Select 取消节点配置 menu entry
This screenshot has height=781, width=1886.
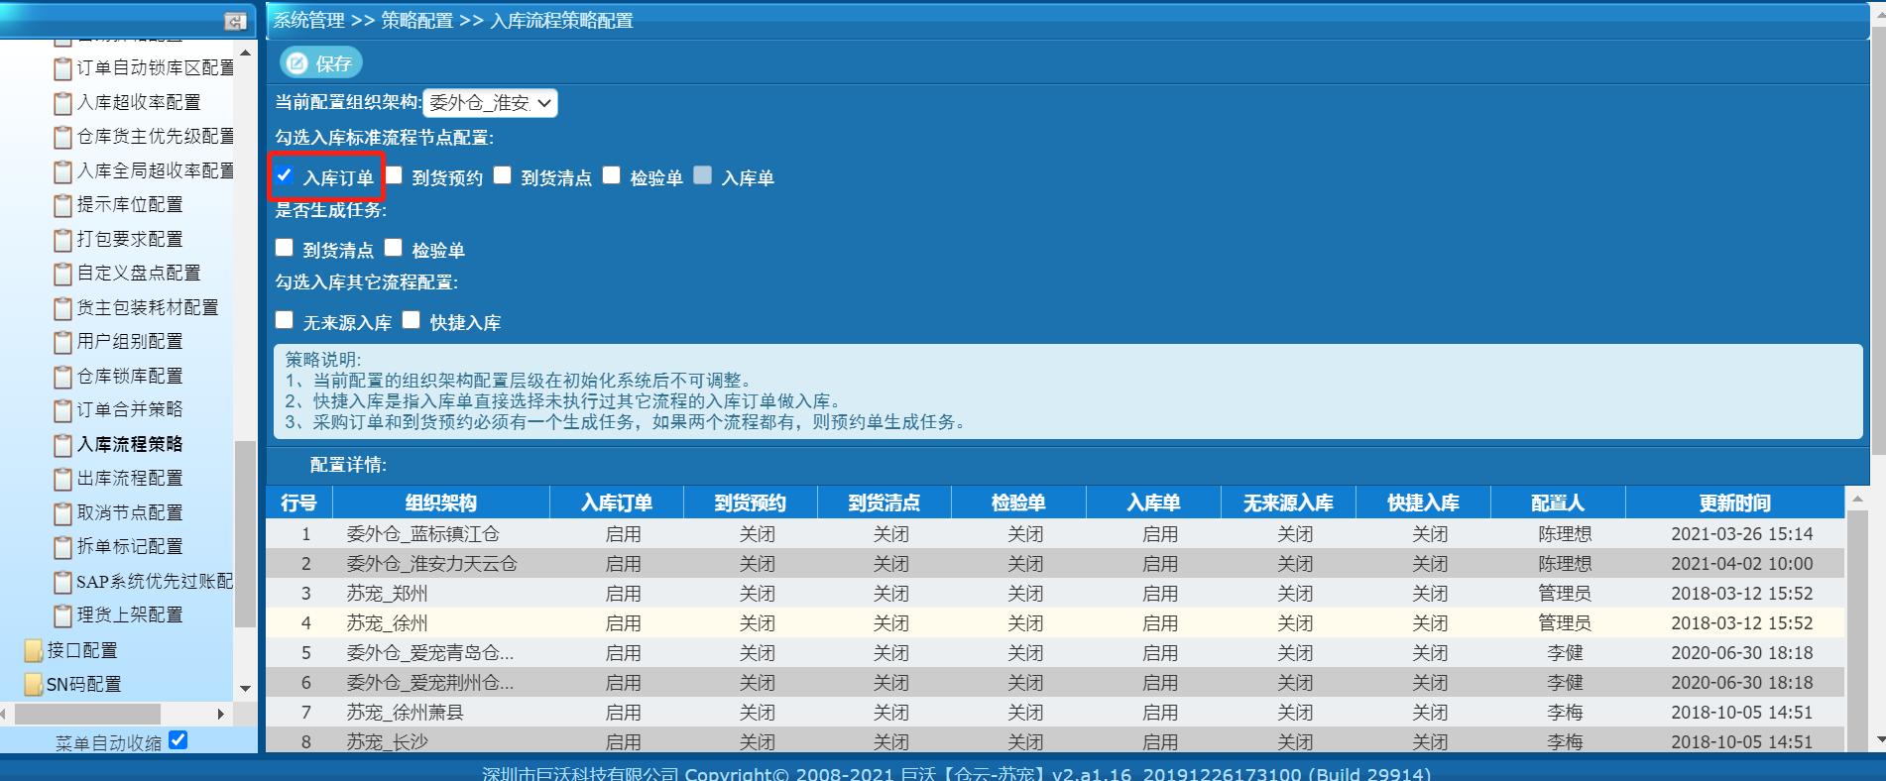(x=130, y=513)
